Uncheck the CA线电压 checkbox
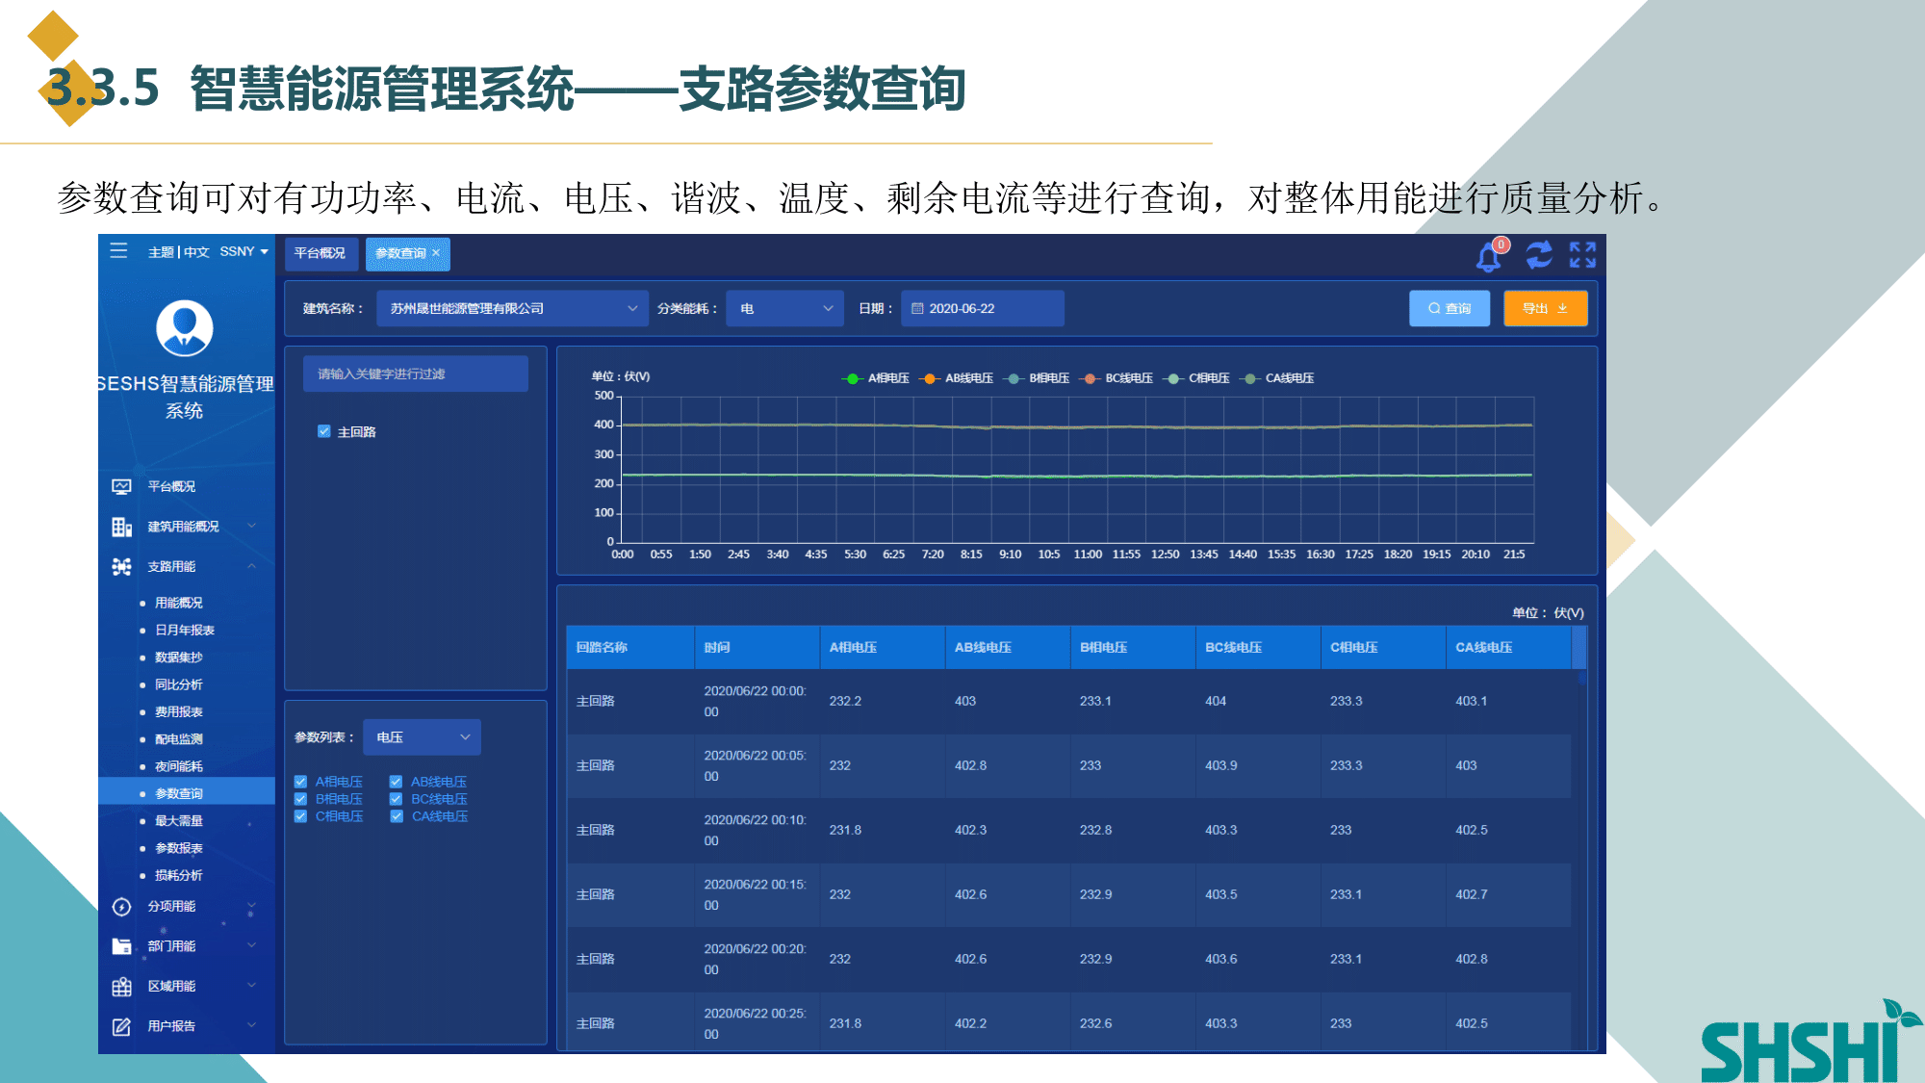This screenshot has width=1925, height=1083. (x=396, y=816)
